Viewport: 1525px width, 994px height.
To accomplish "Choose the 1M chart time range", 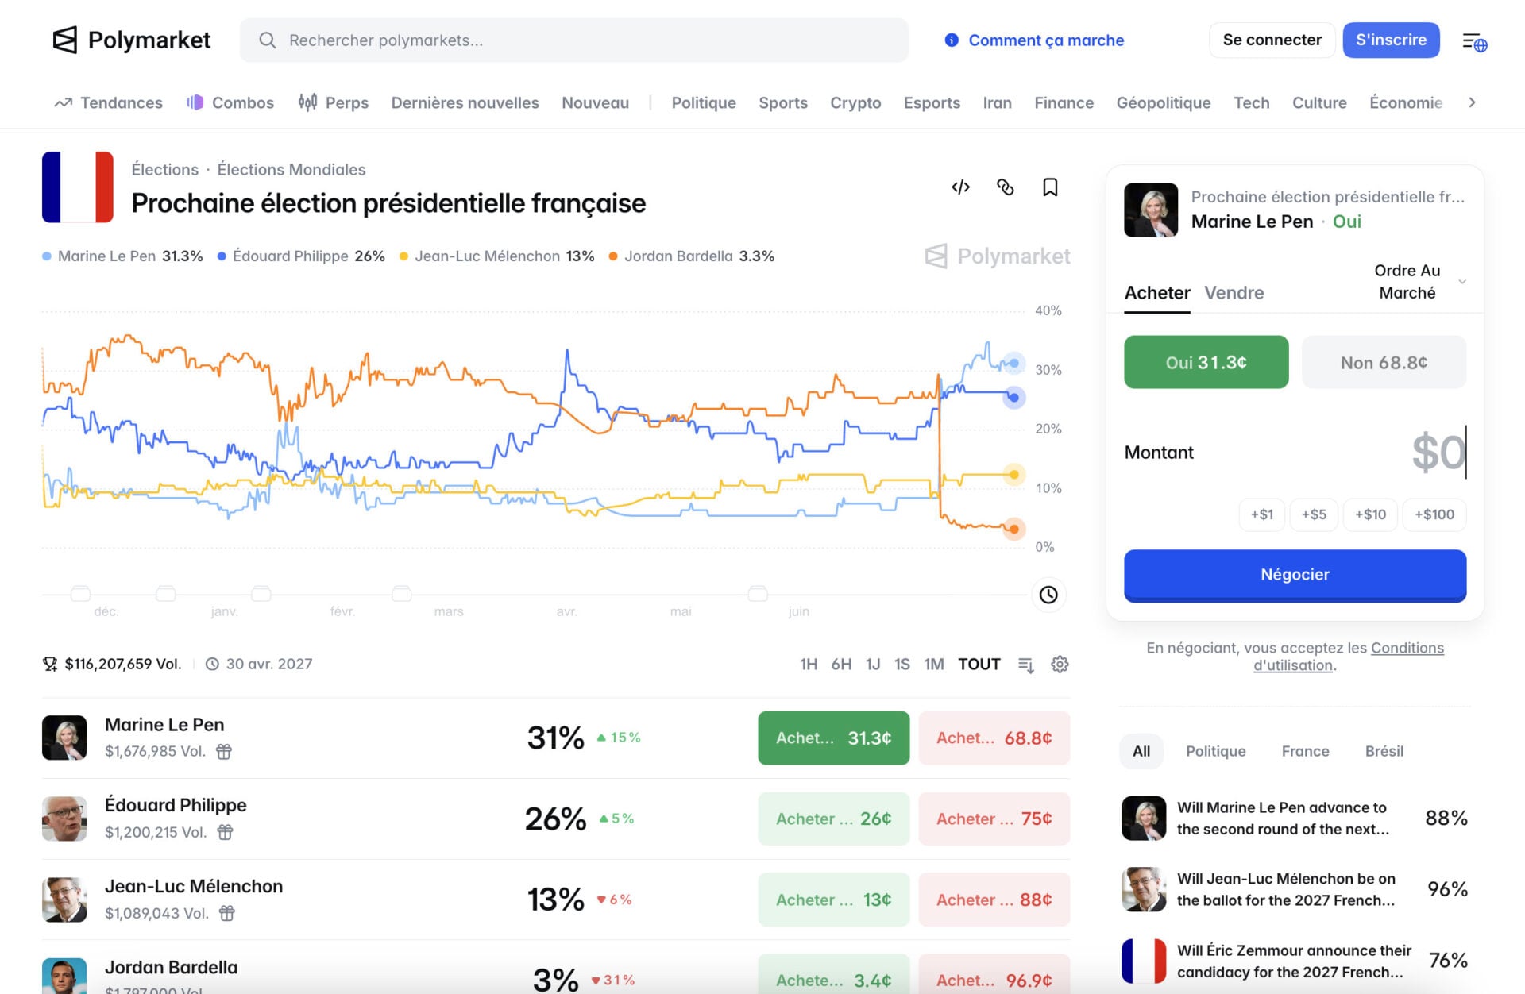I will click(x=933, y=665).
